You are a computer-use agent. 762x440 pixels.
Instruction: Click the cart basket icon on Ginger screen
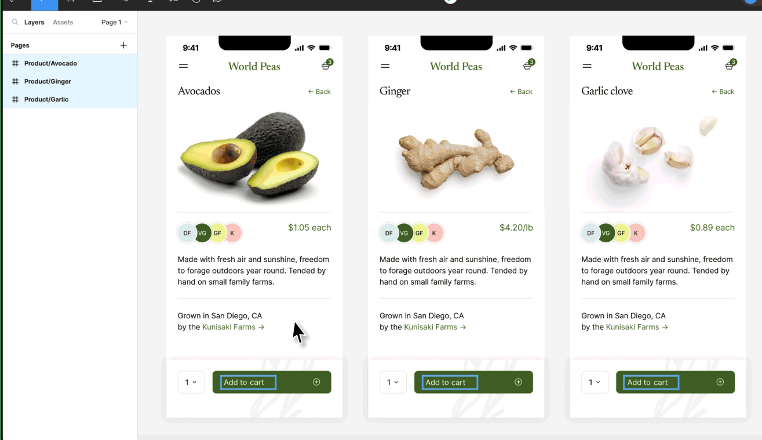tap(527, 66)
